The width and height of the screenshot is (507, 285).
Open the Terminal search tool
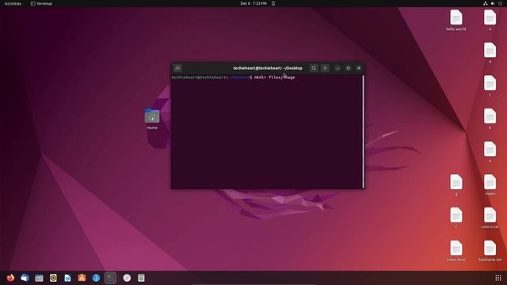tap(314, 68)
